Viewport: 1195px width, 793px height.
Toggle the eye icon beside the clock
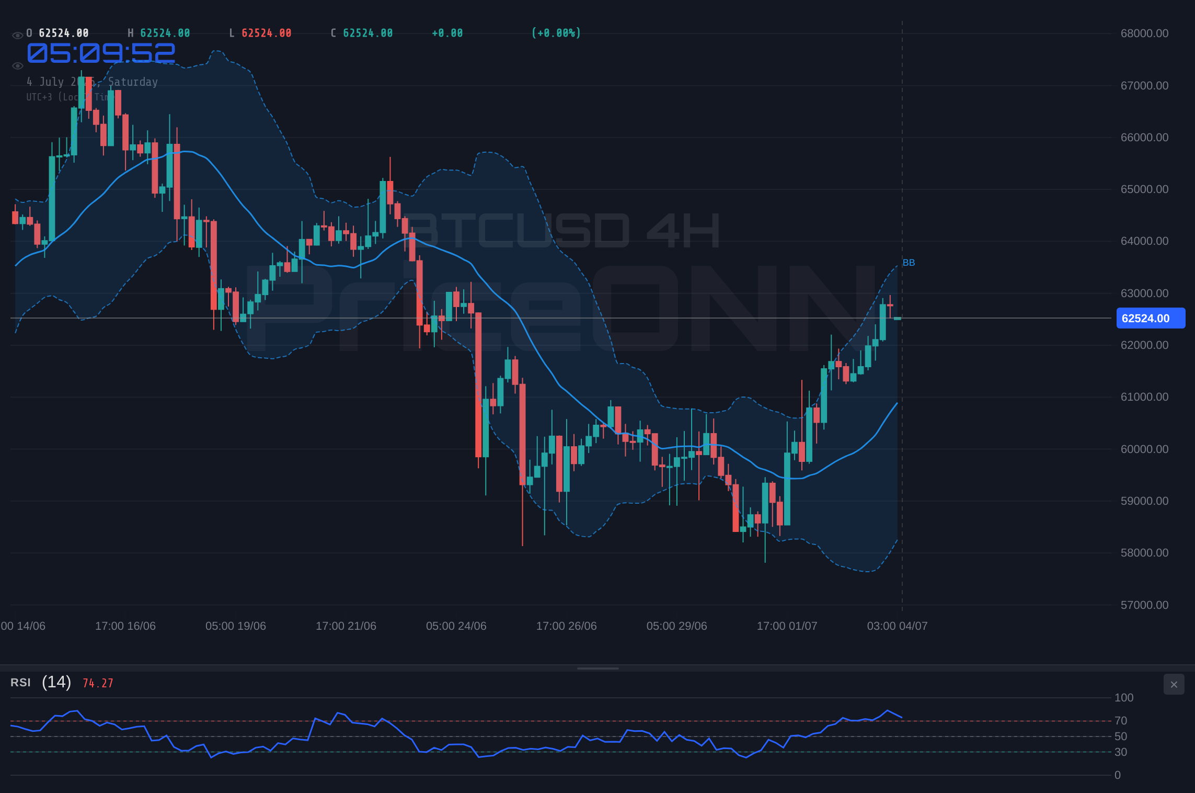[x=17, y=66]
